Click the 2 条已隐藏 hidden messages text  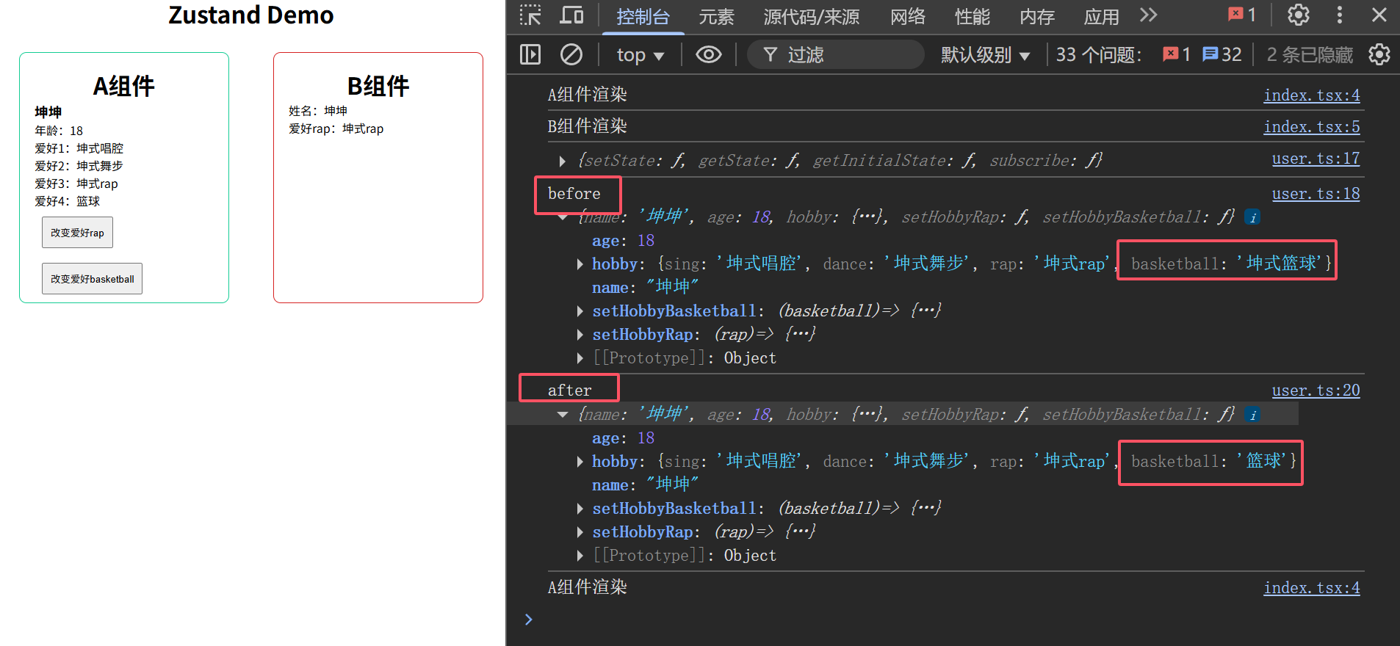[x=1310, y=55]
